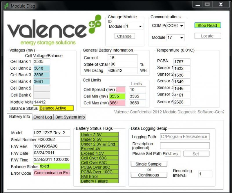The image size is (232, 193).
Task: Click the Cell Max limit value 3650
Action: click(137, 103)
